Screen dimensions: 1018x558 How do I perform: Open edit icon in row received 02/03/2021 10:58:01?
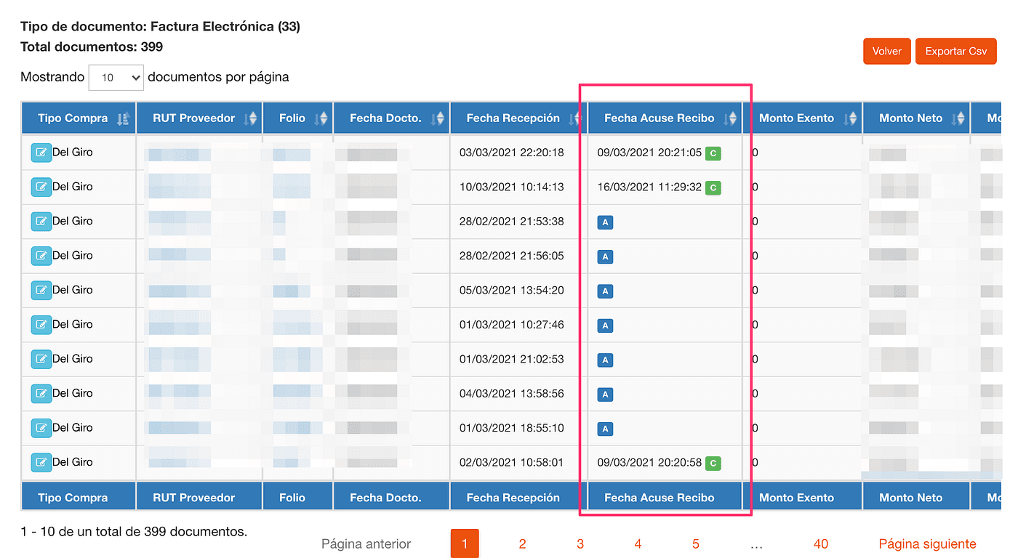(41, 462)
